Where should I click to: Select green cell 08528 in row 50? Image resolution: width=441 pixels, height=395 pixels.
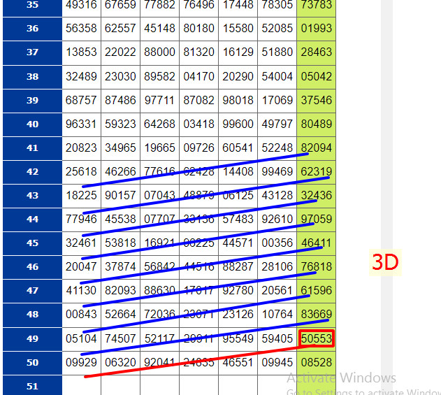pyautogui.click(x=317, y=362)
